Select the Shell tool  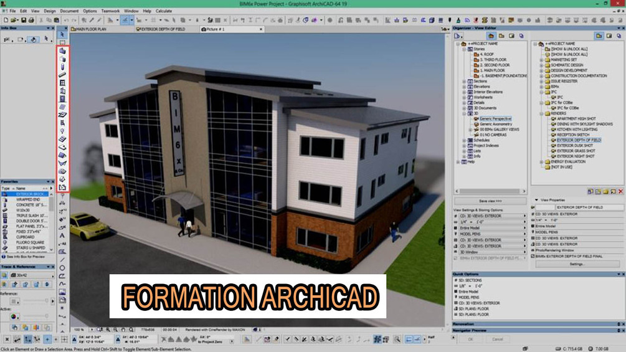62,163
